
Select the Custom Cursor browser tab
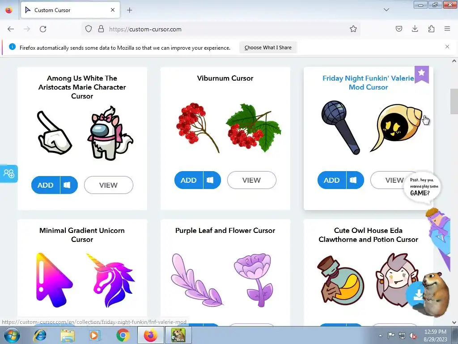[x=70, y=10]
